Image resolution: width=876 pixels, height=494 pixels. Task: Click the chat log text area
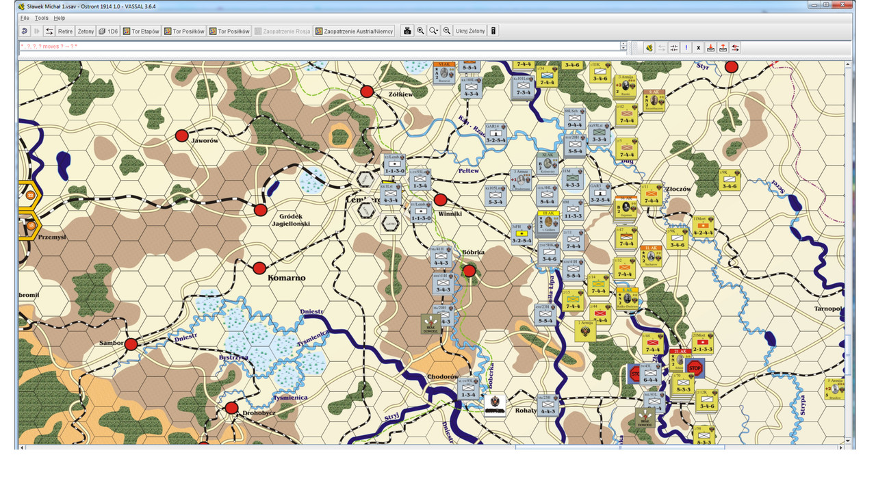click(320, 47)
